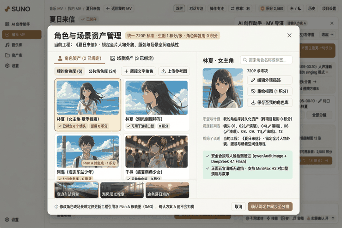Click 引用素材 in the chat toolbar
342x228 pixels.
pyautogui.click(x=255, y=218)
